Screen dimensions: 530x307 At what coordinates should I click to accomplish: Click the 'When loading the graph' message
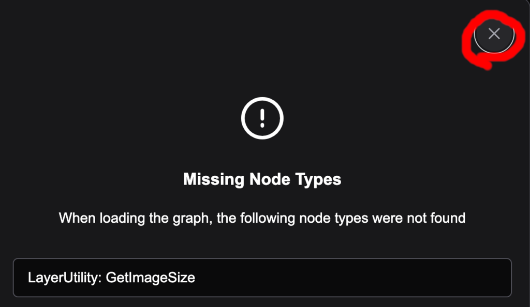point(262,218)
